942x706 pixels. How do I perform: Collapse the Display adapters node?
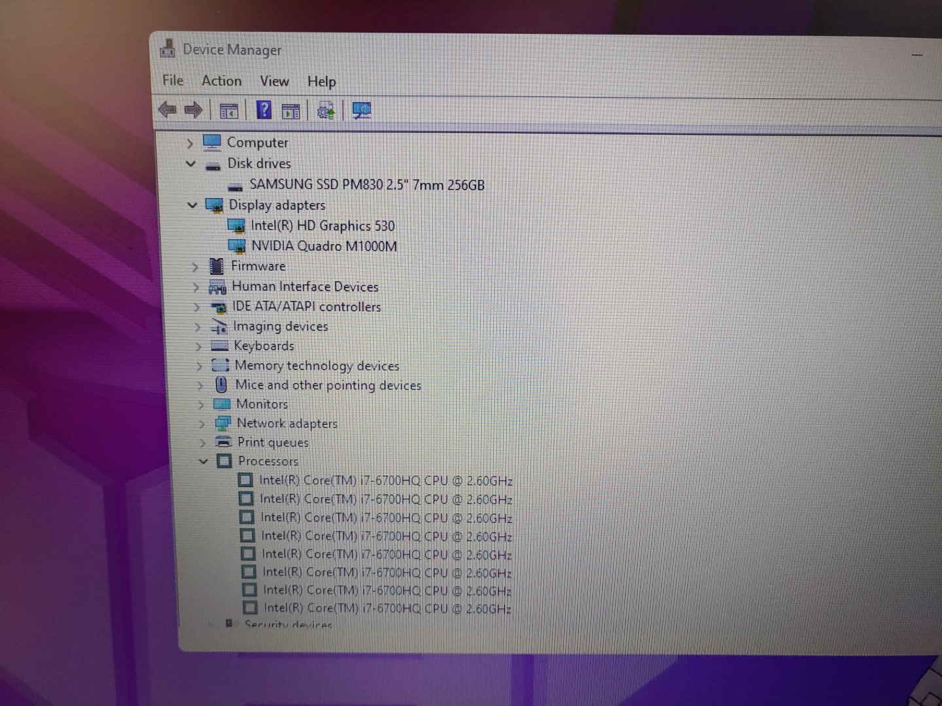point(192,205)
